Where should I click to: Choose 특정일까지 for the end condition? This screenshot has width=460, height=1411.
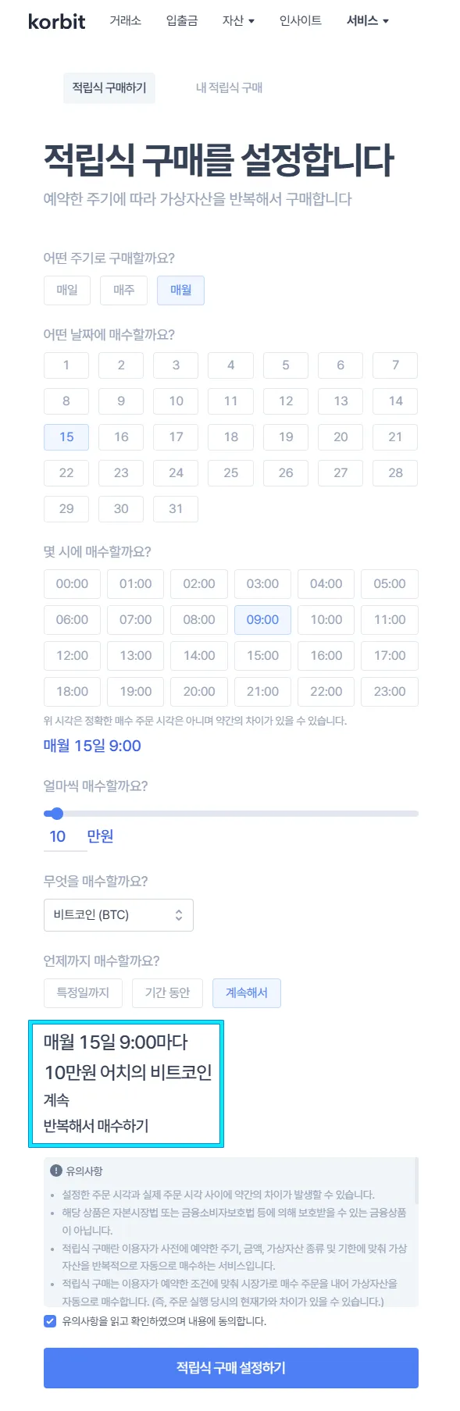[x=83, y=992]
